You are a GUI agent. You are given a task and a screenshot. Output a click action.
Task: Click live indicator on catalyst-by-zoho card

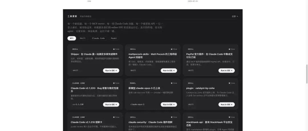232,83
